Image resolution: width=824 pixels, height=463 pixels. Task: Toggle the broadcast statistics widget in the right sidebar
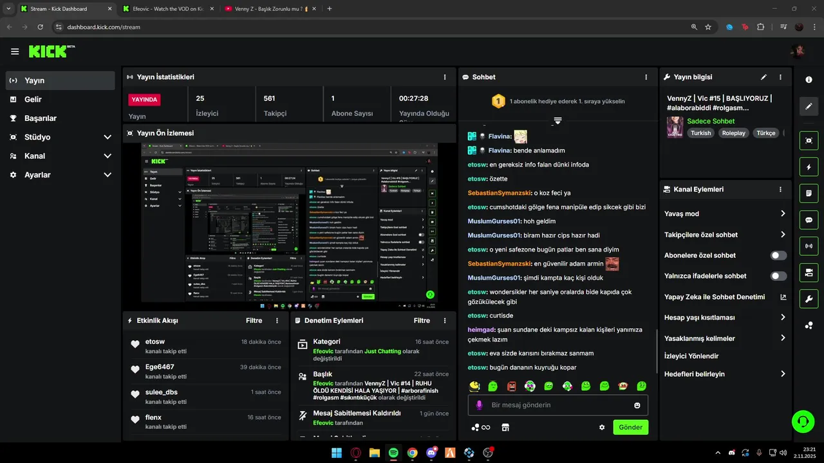[809, 246]
